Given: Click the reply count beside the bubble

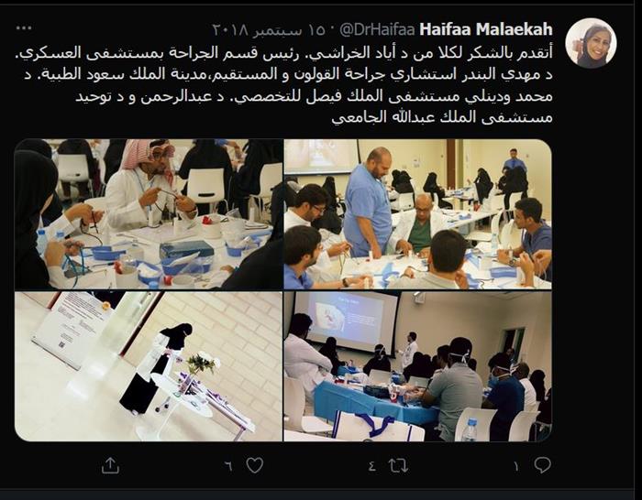Looking at the screenshot, I should 515,466.
